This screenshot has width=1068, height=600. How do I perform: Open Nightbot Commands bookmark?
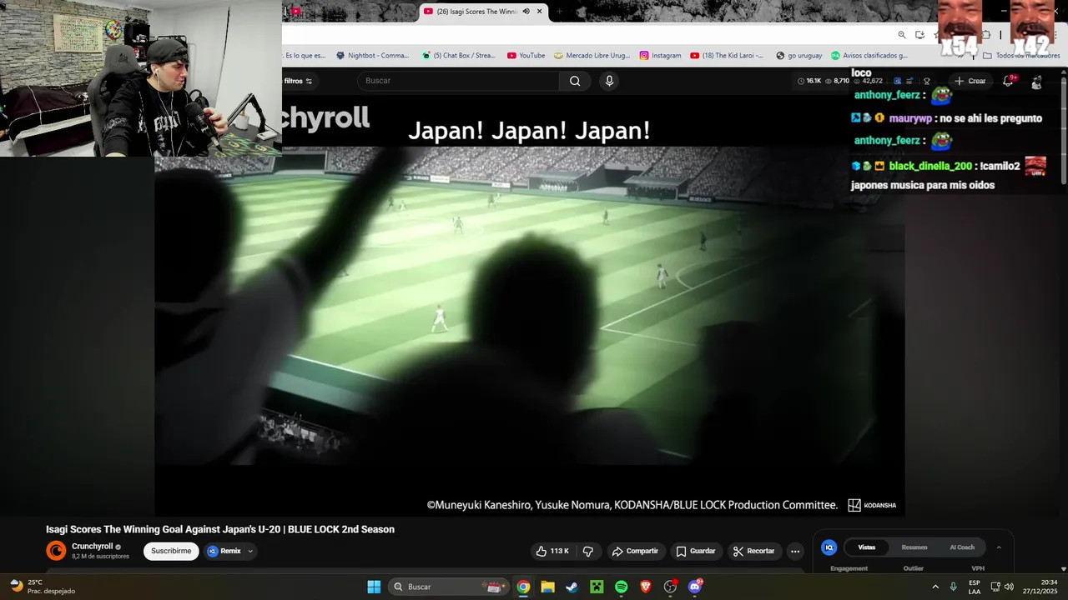point(373,56)
